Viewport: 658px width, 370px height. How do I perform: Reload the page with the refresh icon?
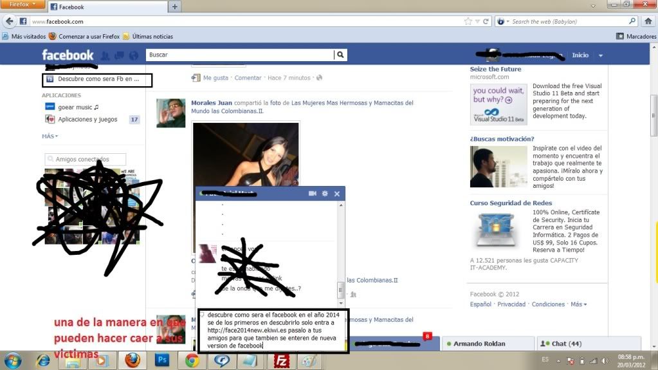point(486,21)
